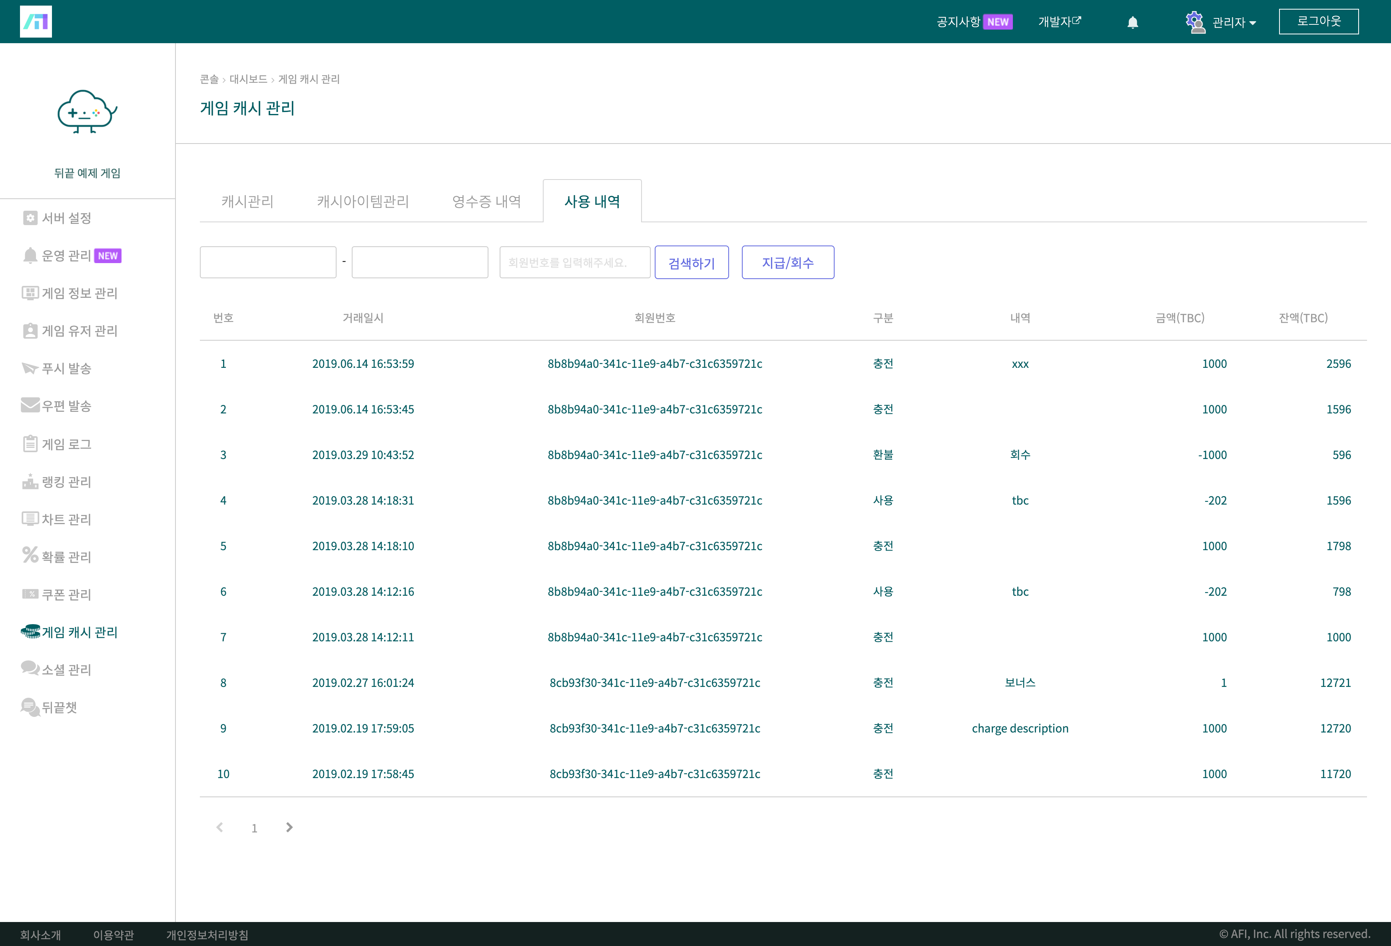Expand the 관리자 dropdown menu
The image size is (1391, 946).
point(1234,23)
